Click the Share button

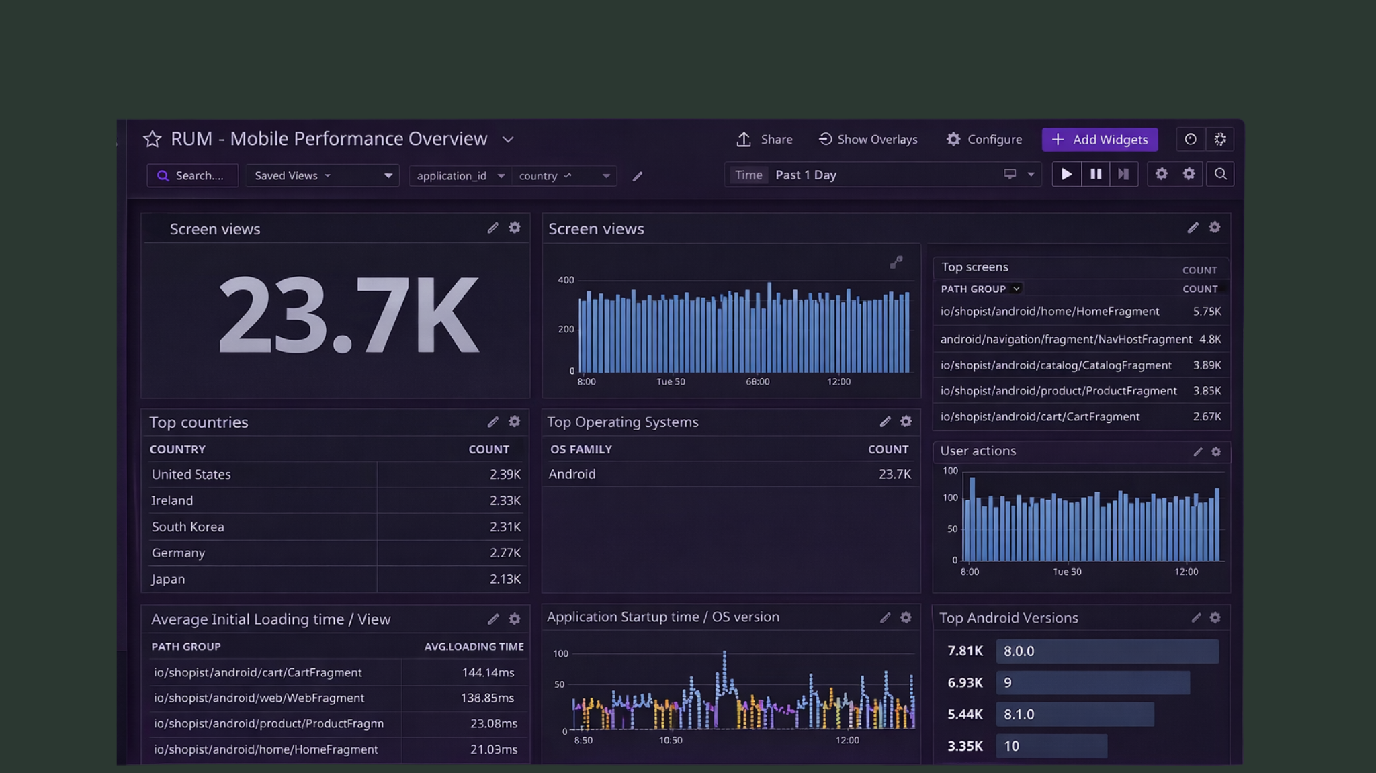tap(765, 139)
